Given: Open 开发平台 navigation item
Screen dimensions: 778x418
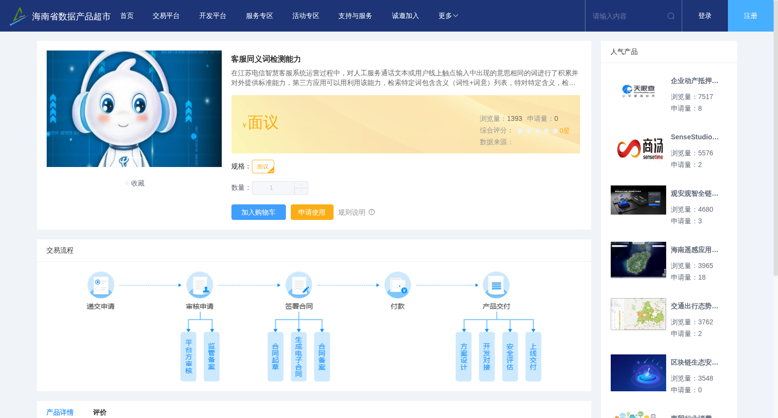Looking at the screenshot, I should 213,16.
